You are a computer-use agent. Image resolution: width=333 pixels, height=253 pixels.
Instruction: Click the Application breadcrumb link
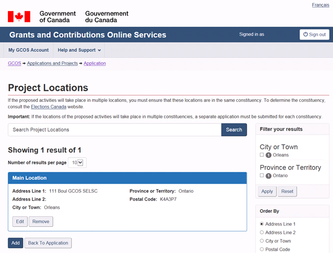(x=94, y=64)
